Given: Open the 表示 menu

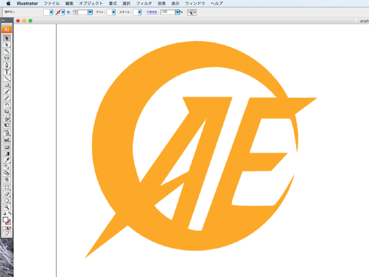Looking at the screenshot, I should tap(175, 3).
